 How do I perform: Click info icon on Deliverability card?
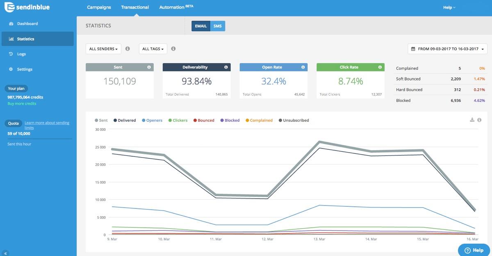click(226, 67)
